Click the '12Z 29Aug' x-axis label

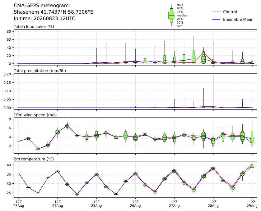[x=252, y=204]
